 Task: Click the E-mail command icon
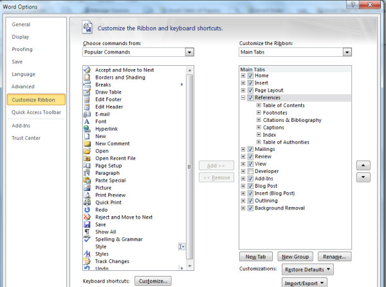87,114
